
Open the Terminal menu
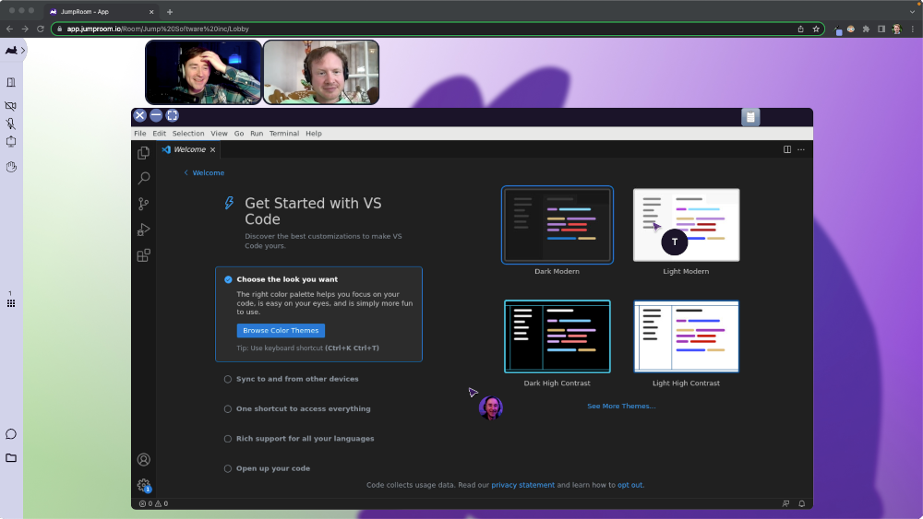pos(284,134)
